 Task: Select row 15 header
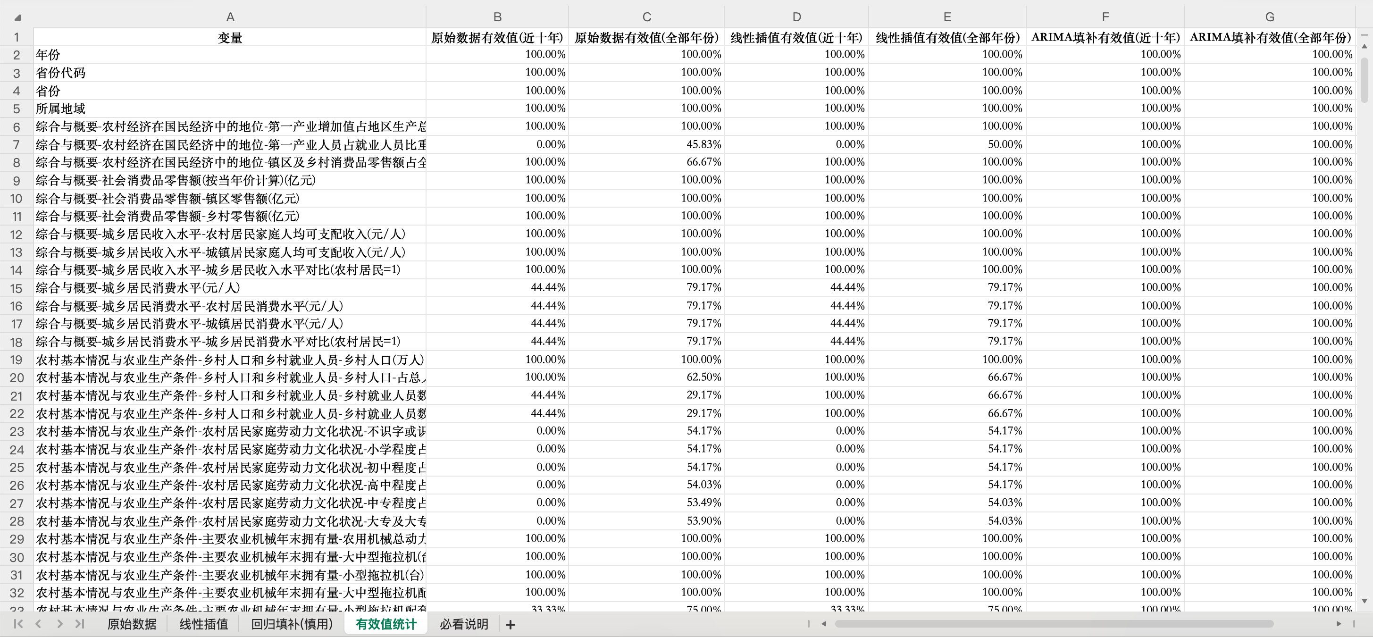tap(17, 288)
